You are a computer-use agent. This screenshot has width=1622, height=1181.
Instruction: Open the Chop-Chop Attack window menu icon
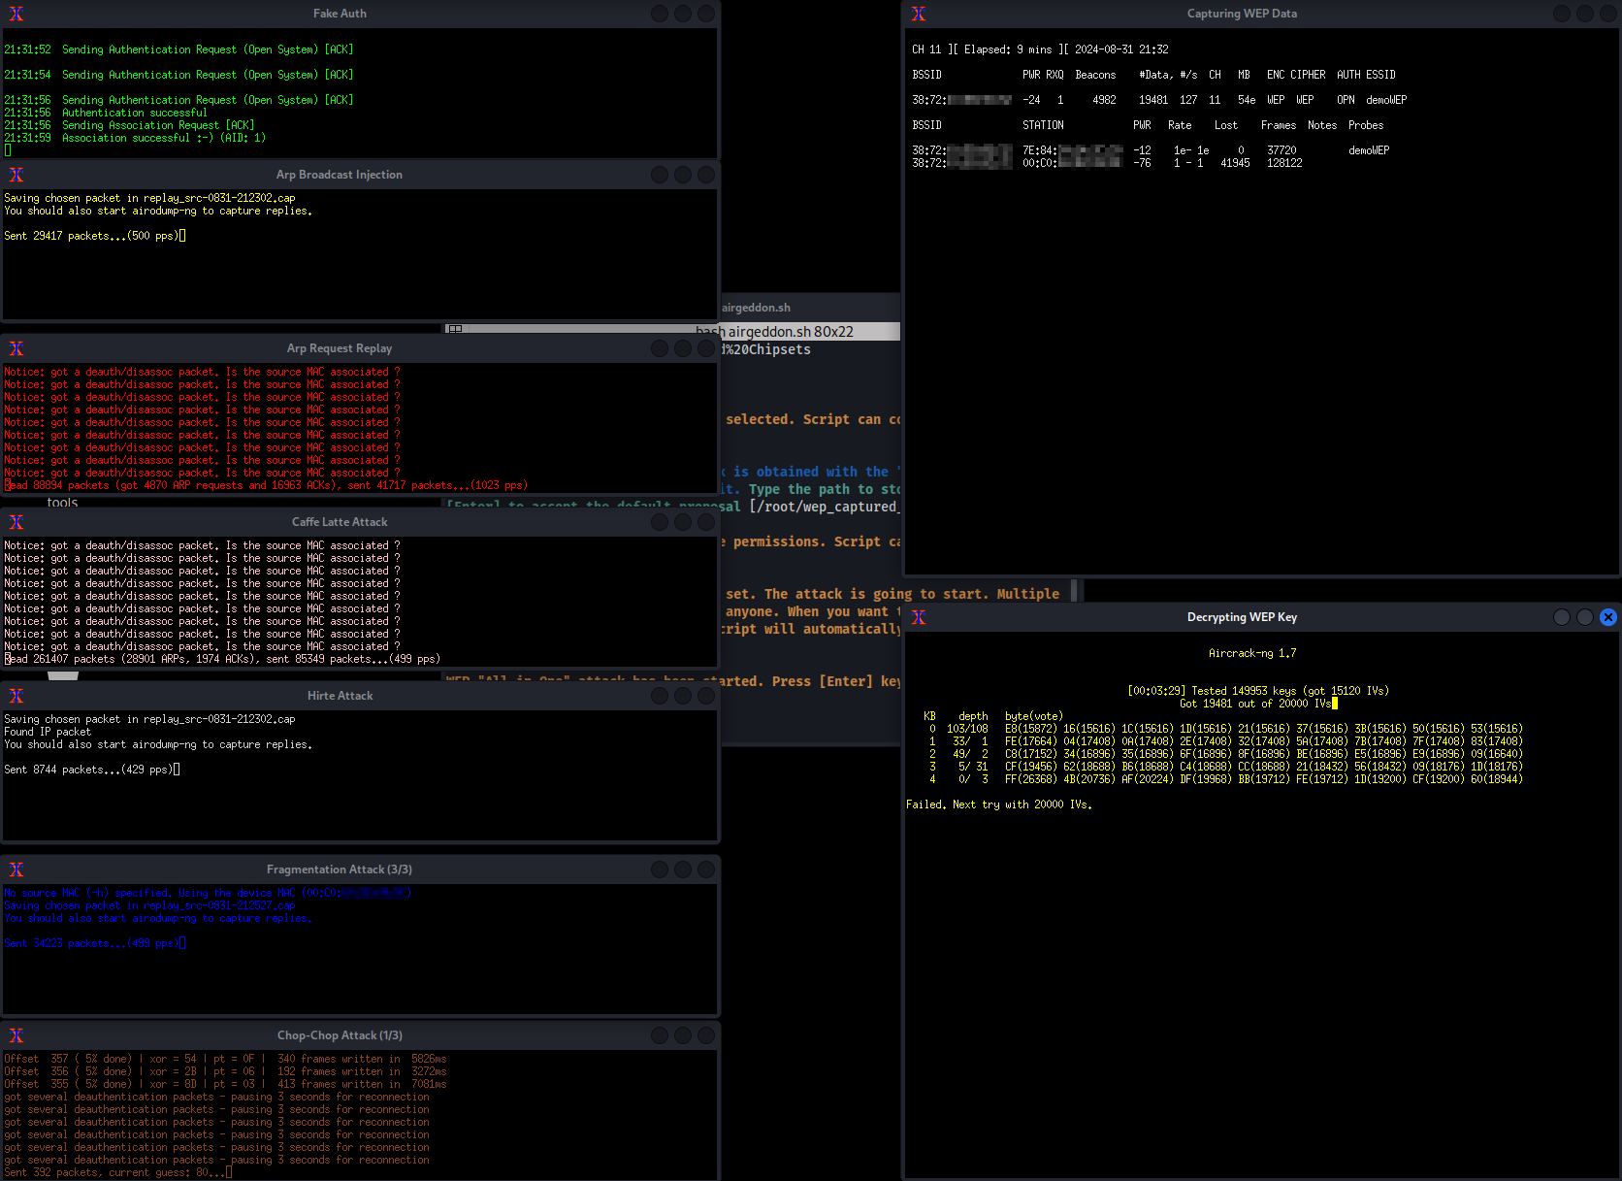[x=16, y=1035]
